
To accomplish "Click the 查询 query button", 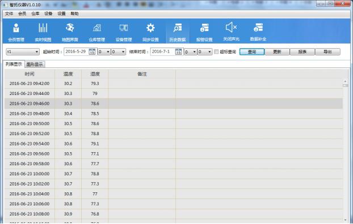I will pyautogui.click(x=252, y=52).
